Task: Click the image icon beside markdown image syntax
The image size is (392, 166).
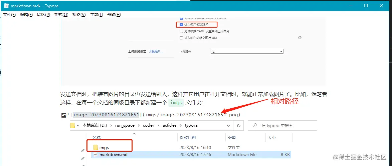Action: 64,115
